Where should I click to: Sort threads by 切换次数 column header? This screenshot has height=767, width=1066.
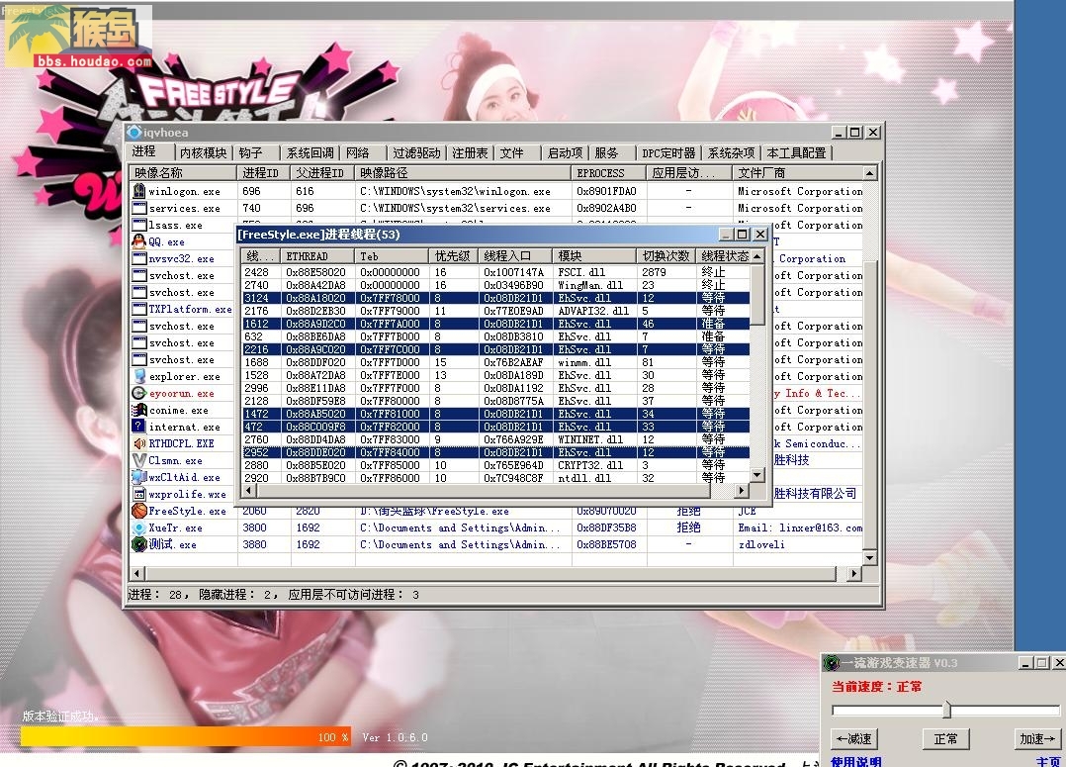click(666, 256)
